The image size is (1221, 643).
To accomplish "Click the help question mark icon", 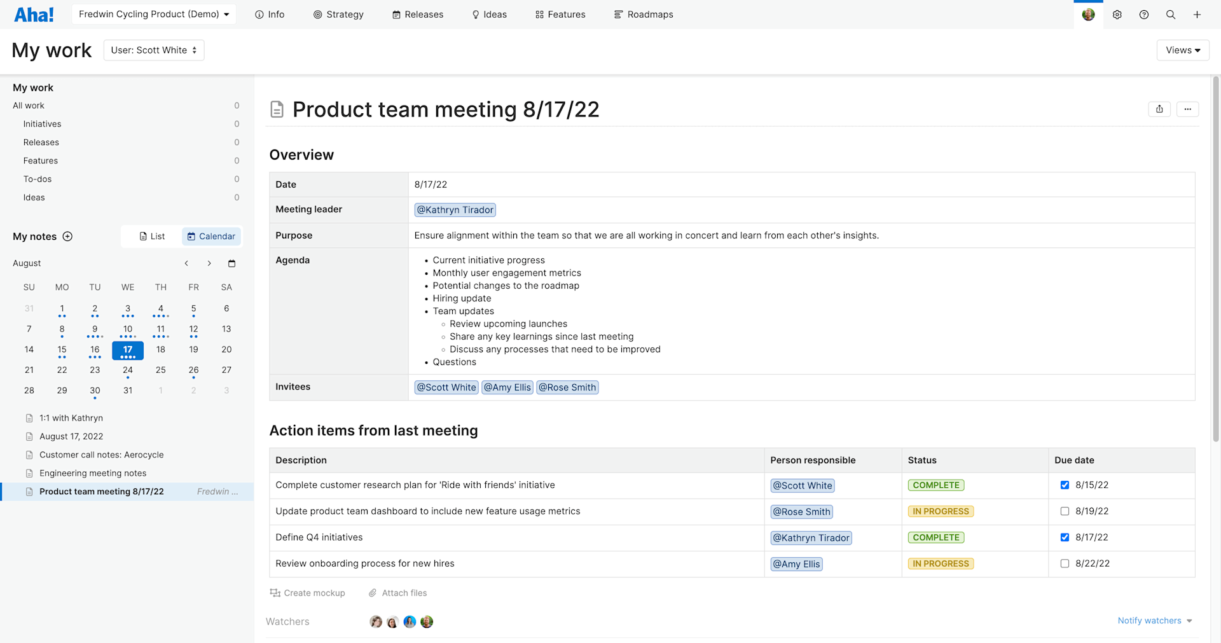I will [1144, 14].
